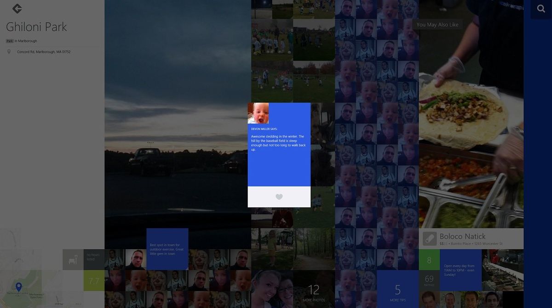Image resolution: width=552 pixels, height=308 pixels.
Task: Favorite Devon Miller's tip with the heart
Action: point(279,196)
